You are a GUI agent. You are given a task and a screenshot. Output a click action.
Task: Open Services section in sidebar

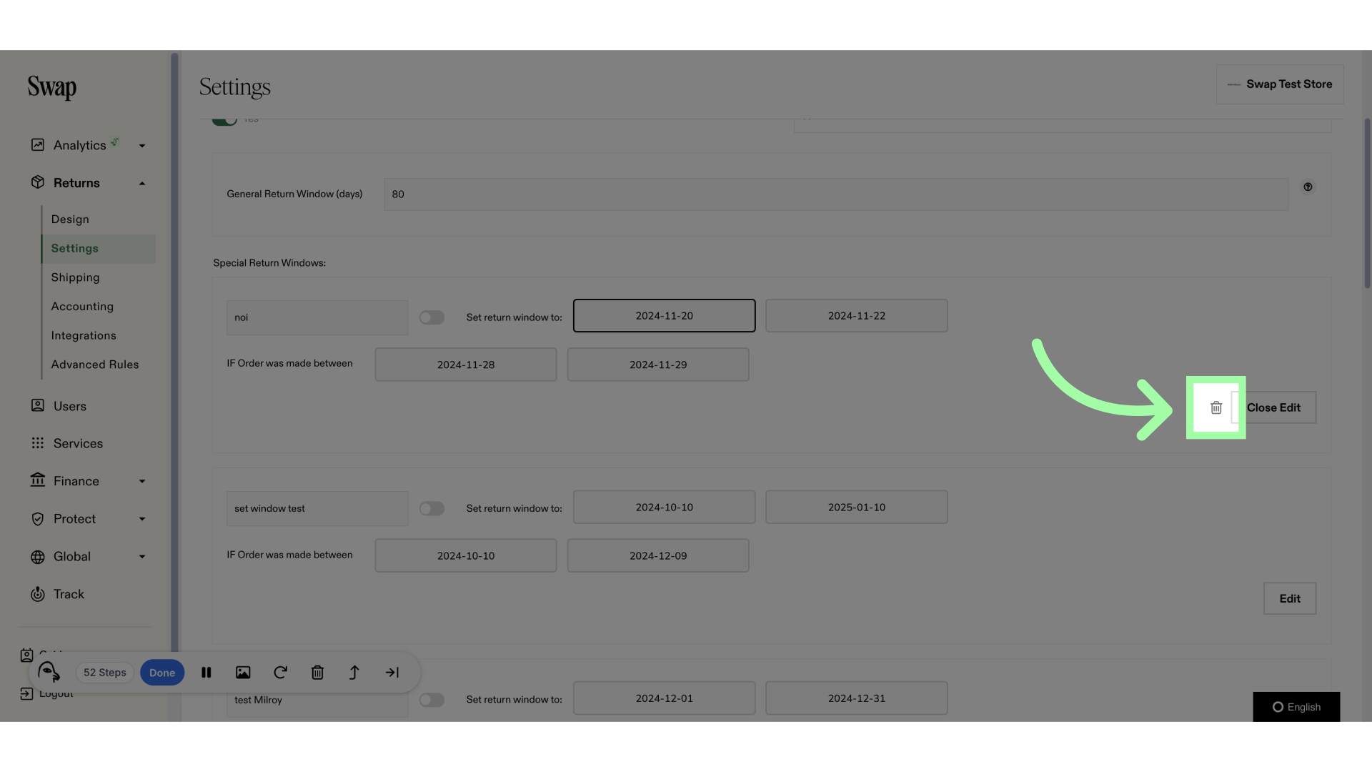point(77,443)
